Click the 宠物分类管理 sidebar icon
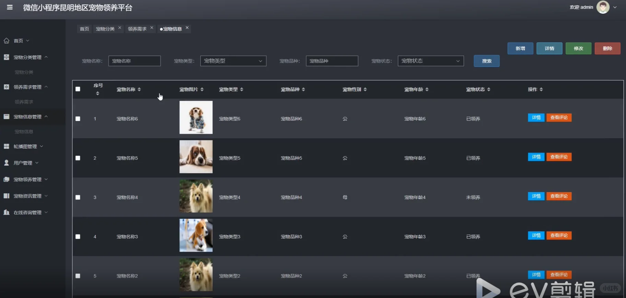The image size is (626, 298). (7, 57)
